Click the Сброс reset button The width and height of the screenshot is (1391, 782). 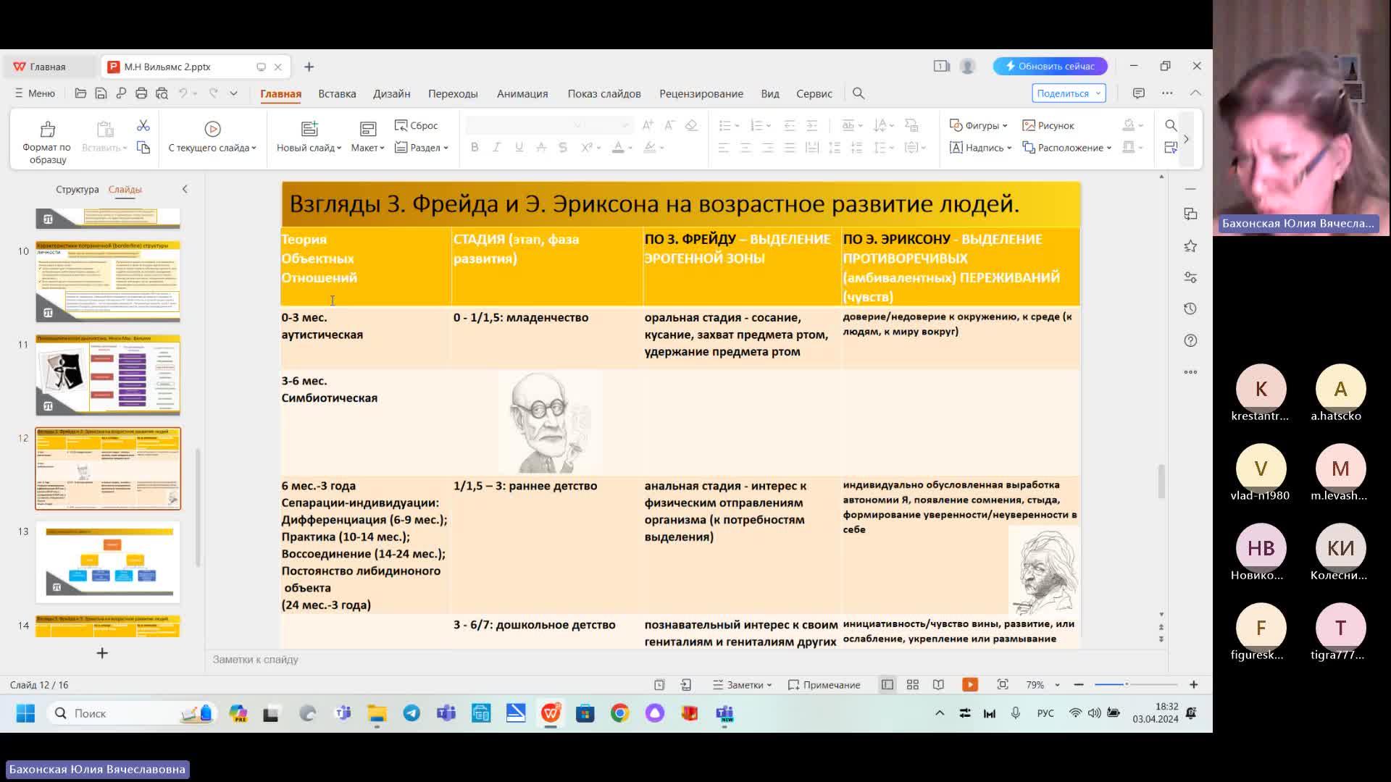(x=417, y=125)
